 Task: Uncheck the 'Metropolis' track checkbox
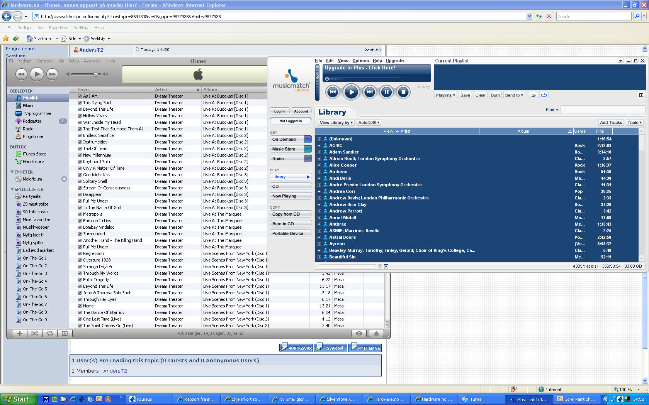point(80,214)
